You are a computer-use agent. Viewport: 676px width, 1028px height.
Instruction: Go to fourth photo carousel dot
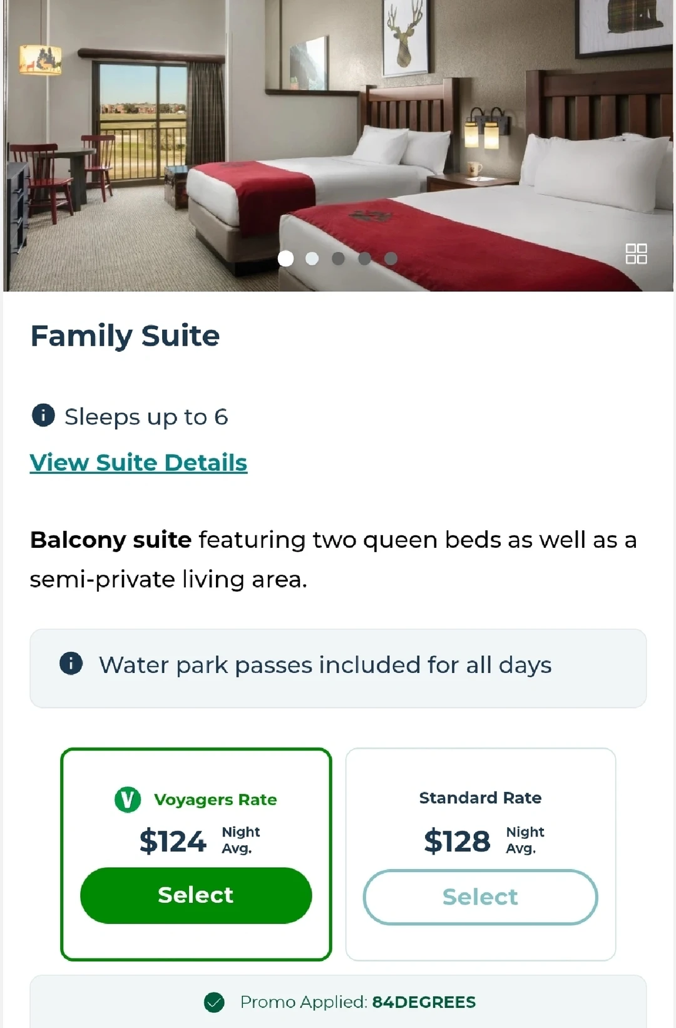coord(364,259)
